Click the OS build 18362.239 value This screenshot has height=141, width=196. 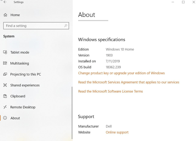(113, 67)
